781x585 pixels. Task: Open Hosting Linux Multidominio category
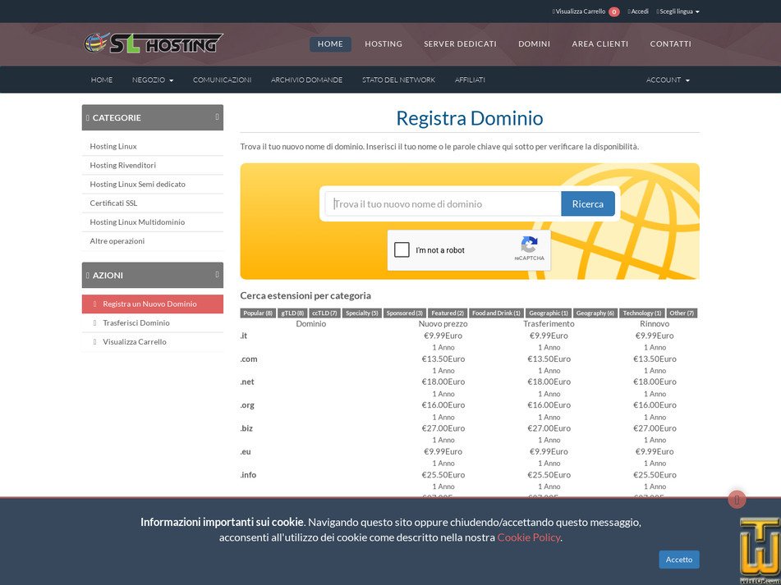pyautogui.click(x=153, y=222)
